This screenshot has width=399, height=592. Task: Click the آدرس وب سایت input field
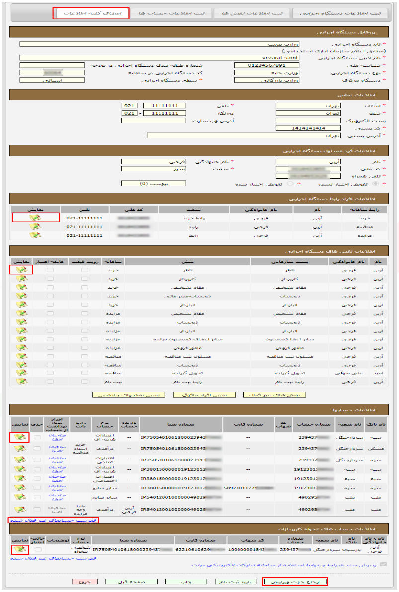click(x=154, y=121)
